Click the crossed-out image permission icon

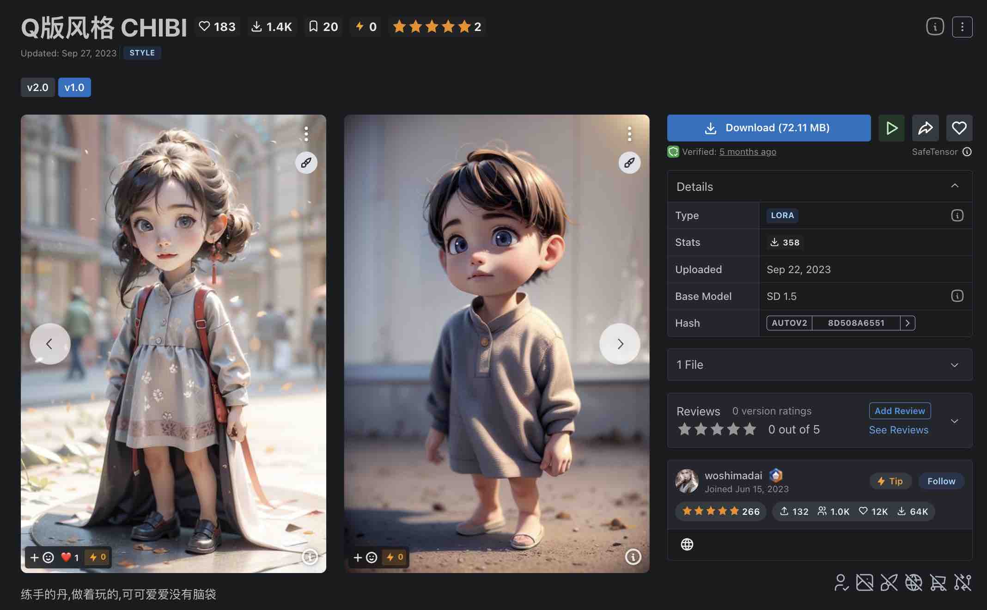865,583
